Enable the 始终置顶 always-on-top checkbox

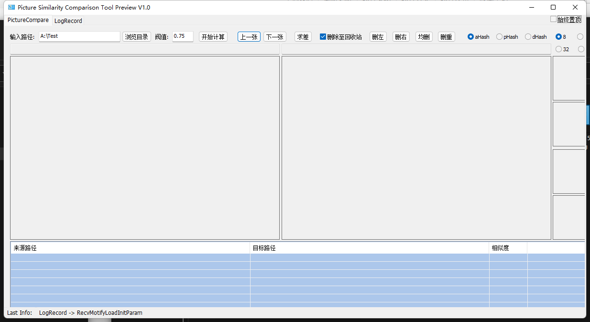point(554,19)
